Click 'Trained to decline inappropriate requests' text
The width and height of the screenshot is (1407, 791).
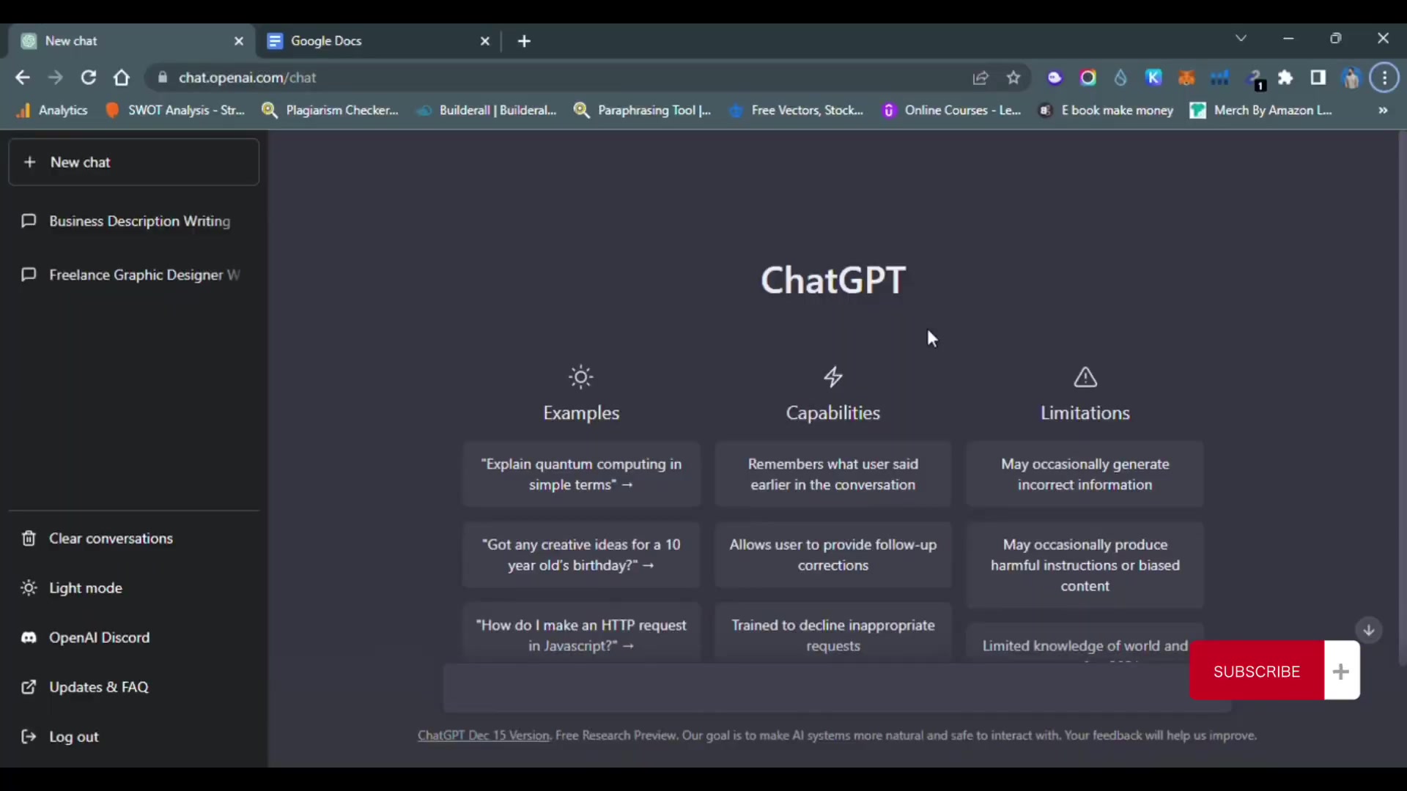pyautogui.click(x=833, y=636)
